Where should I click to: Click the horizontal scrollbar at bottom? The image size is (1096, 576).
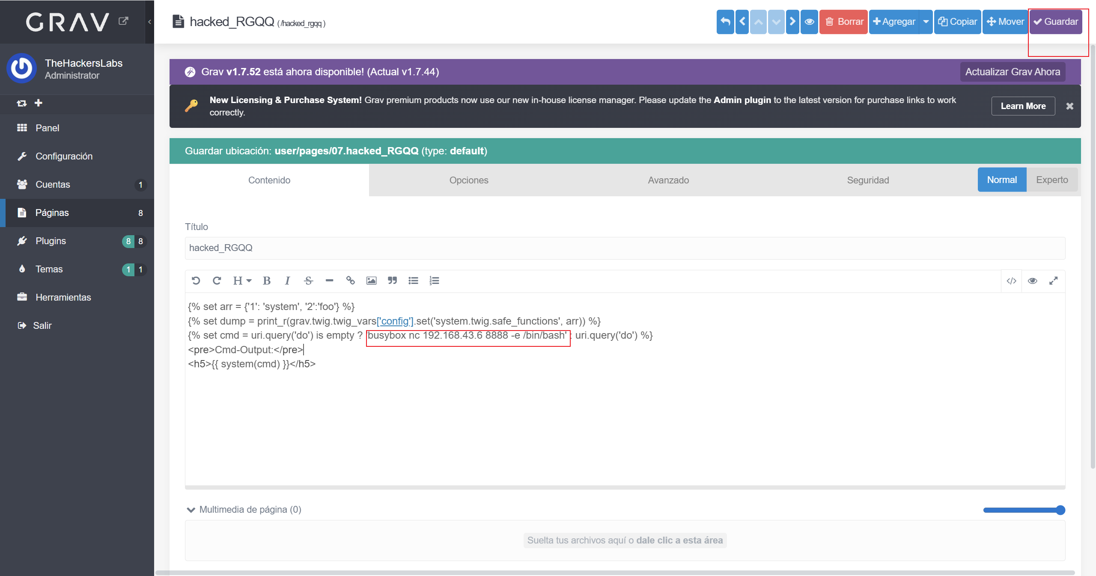(615, 573)
